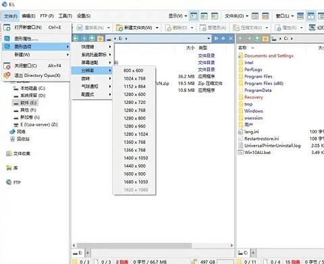Click the third view mode icon after 显示(V)
Viewport: 324px width, 264px height.
[215, 16]
